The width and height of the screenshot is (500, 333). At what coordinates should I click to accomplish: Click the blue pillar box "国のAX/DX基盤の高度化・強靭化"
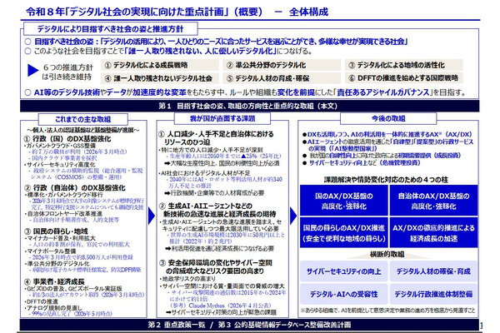pyautogui.click(x=343, y=201)
